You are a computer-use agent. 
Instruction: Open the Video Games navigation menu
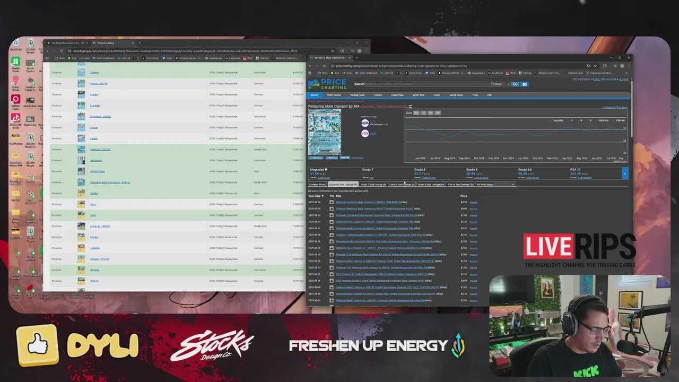click(334, 95)
